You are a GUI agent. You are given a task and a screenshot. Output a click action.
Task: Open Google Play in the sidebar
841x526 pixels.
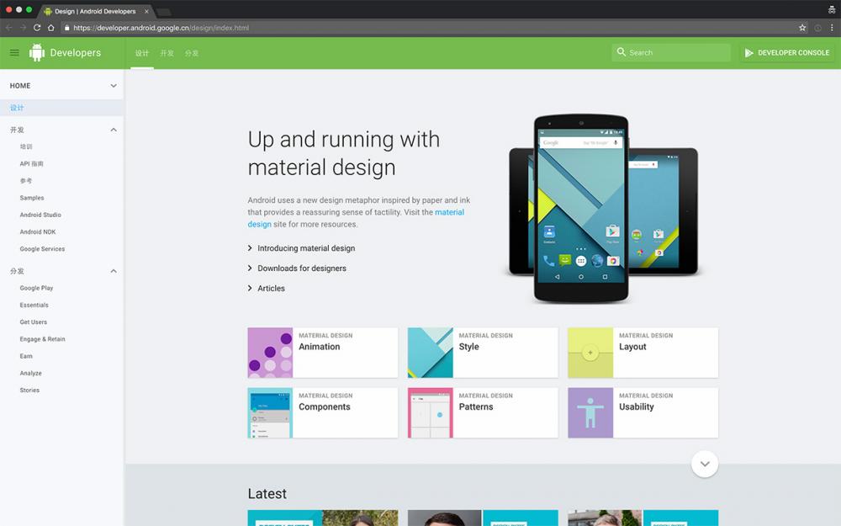[36, 288]
